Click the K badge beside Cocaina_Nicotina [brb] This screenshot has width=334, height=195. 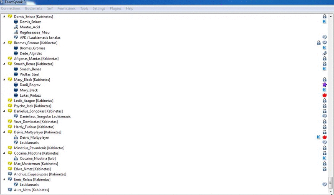click(x=324, y=158)
